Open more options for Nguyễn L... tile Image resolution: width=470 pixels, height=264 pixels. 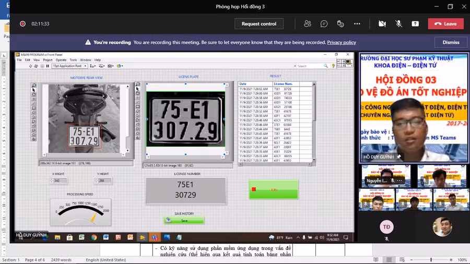point(400,180)
